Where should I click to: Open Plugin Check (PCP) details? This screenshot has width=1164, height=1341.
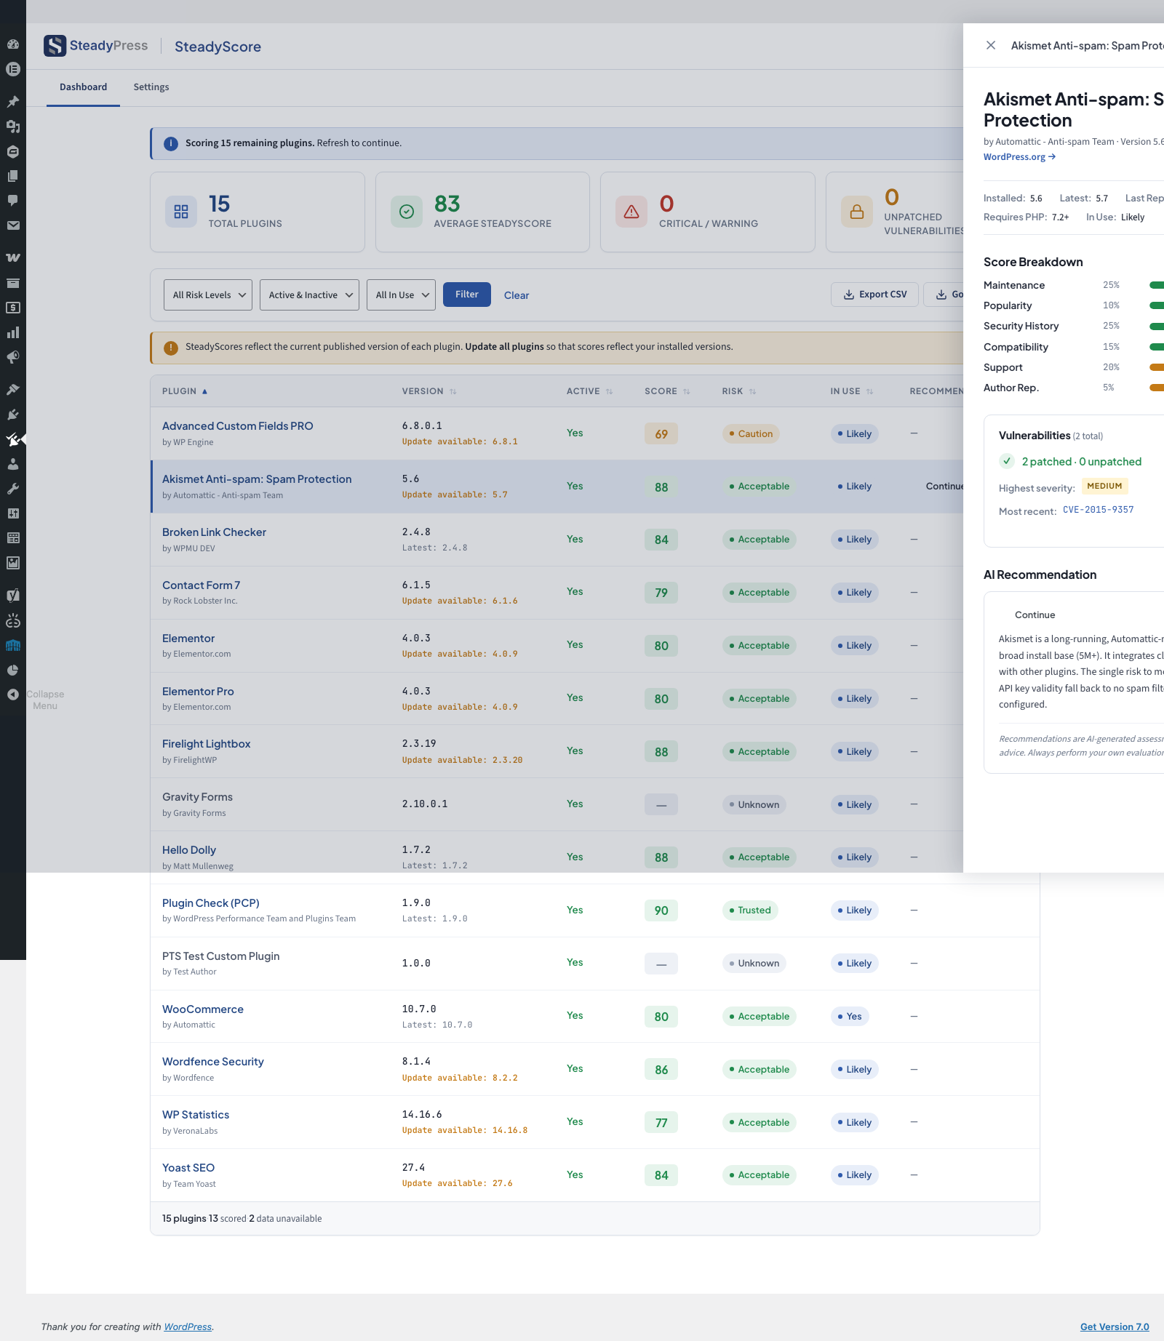tap(210, 903)
